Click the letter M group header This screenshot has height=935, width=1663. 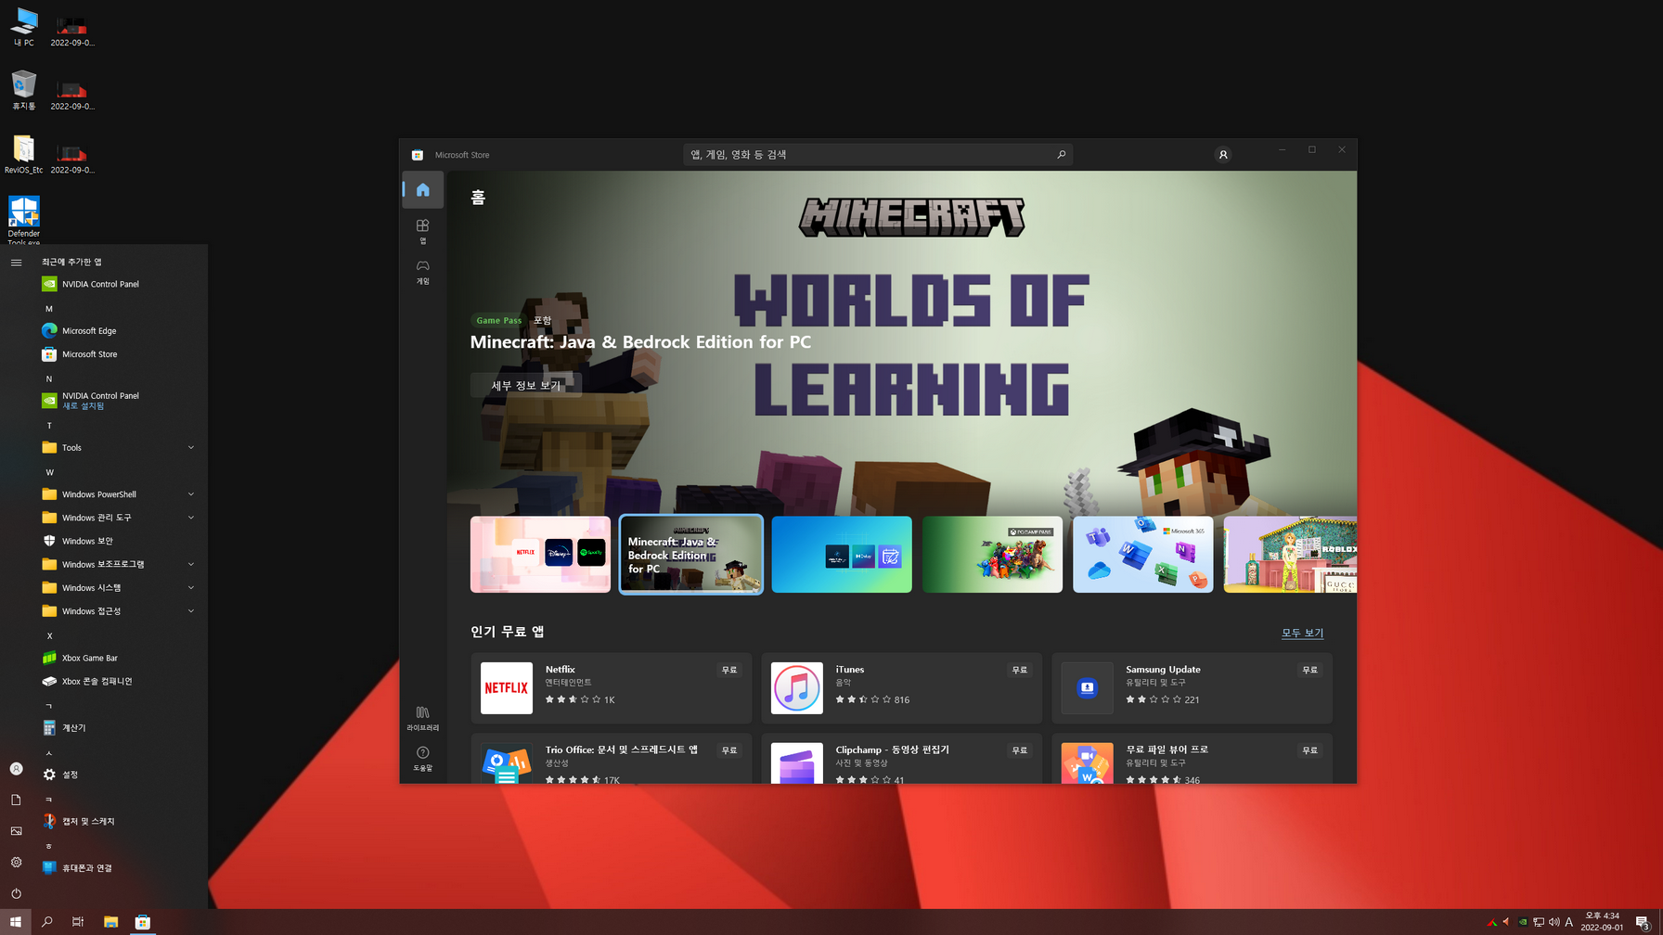coord(49,308)
